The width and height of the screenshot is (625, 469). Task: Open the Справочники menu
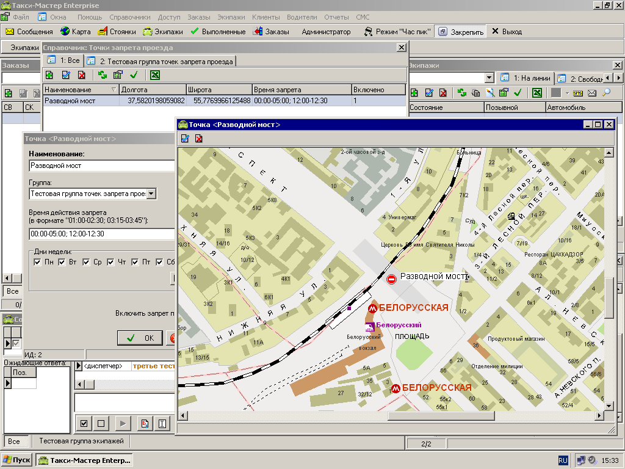pyautogui.click(x=130, y=17)
